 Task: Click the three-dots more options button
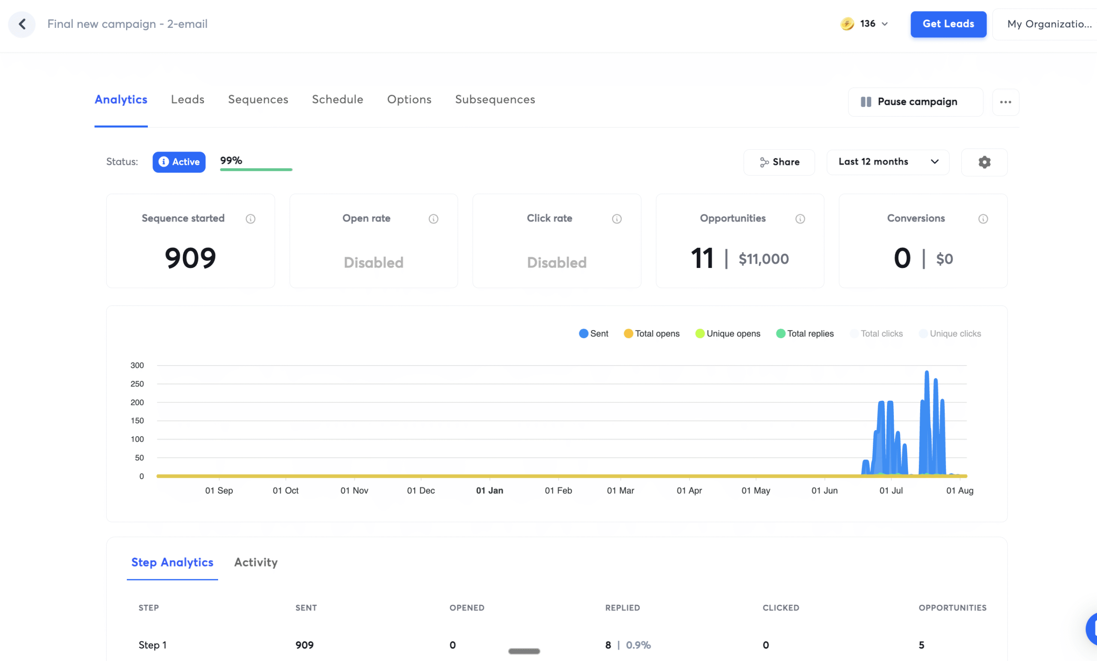[x=1005, y=102]
